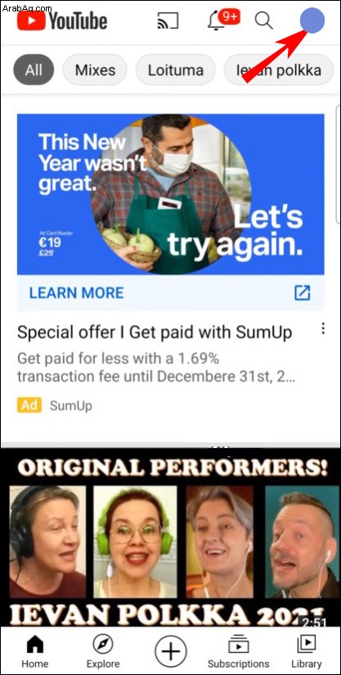Select the All filter chip
The height and width of the screenshot is (675, 341).
[x=34, y=70]
